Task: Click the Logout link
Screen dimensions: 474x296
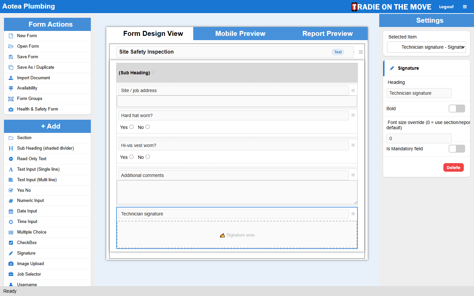Action: 446,7
